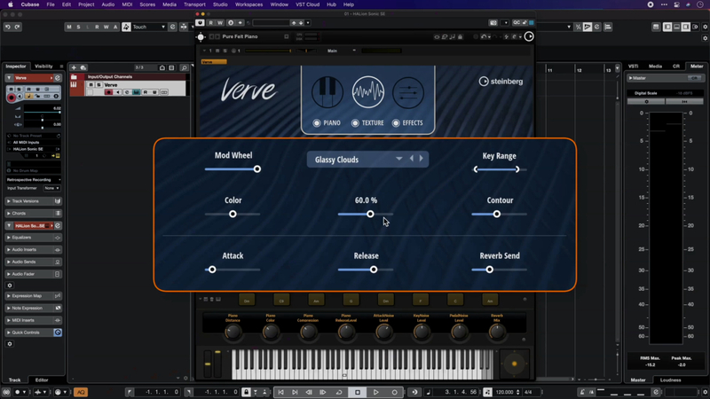Viewport: 710px width, 399px height.
Task: Activate the transport Cycle loop button
Action: [339, 392]
